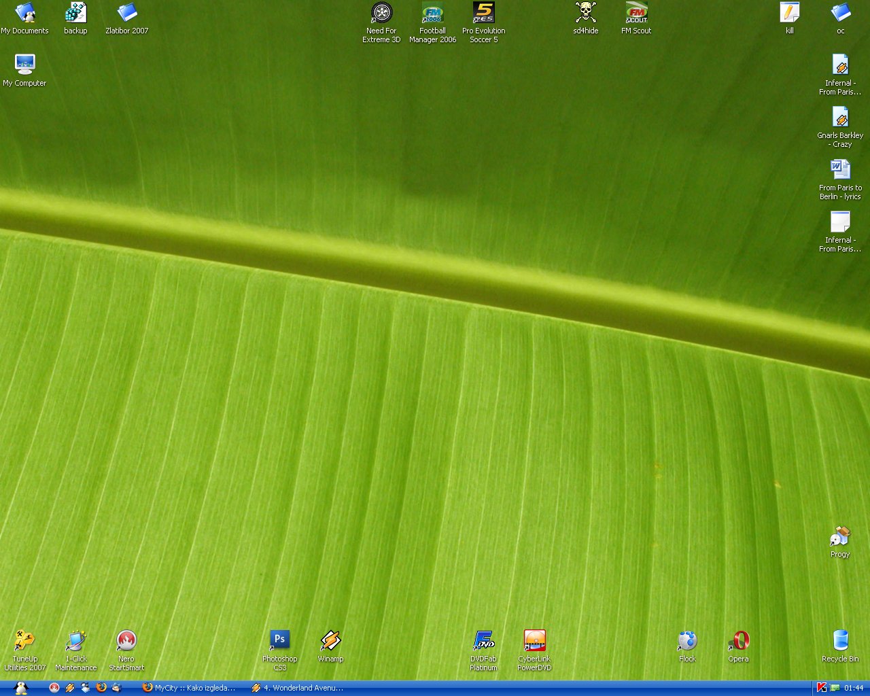Select the Football Manager 2006 icon
Image resolution: width=870 pixels, height=696 pixels.
(432, 13)
